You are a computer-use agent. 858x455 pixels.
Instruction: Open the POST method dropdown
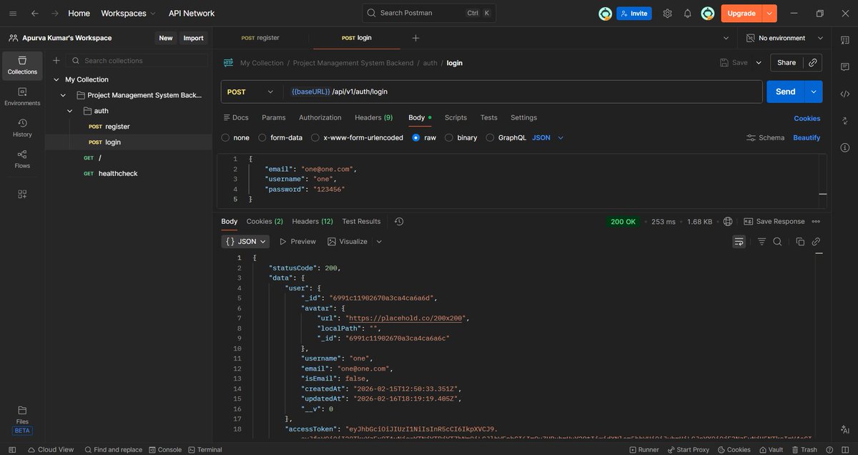tap(251, 92)
